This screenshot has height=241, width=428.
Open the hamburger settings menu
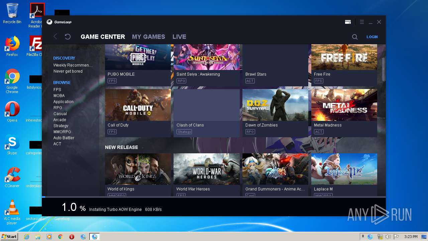(x=362, y=22)
